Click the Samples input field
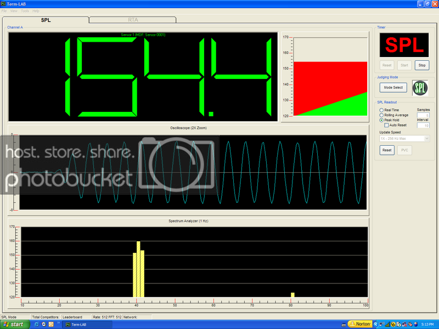Screen dimensions: 439x329 [423, 115]
